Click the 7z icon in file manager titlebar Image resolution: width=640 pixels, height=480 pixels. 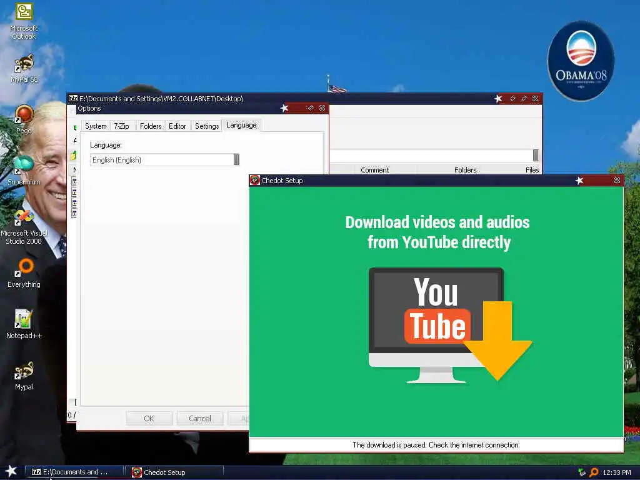(73, 98)
